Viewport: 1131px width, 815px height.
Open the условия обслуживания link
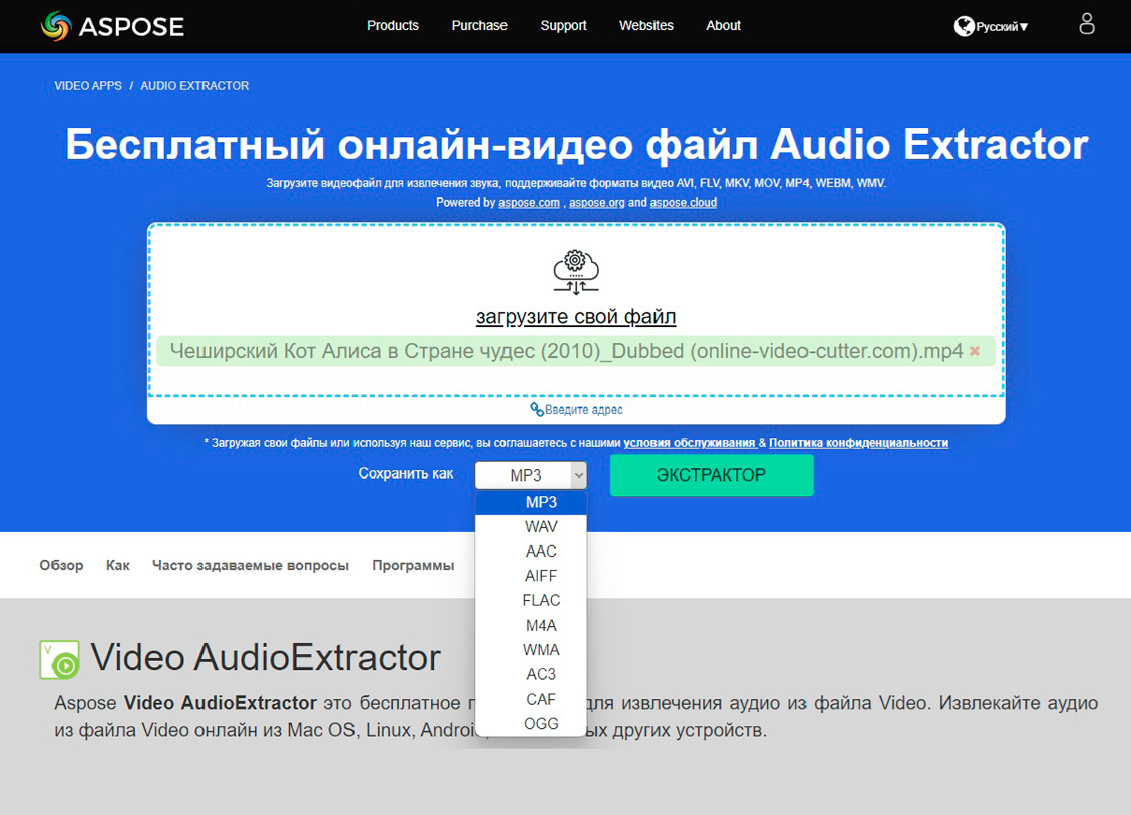[689, 442]
